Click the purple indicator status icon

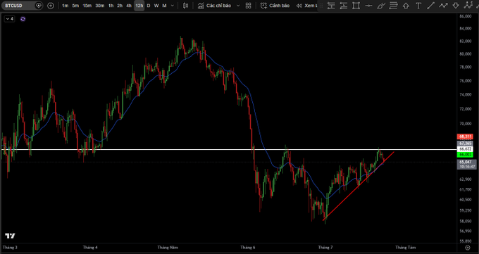click(23, 19)
